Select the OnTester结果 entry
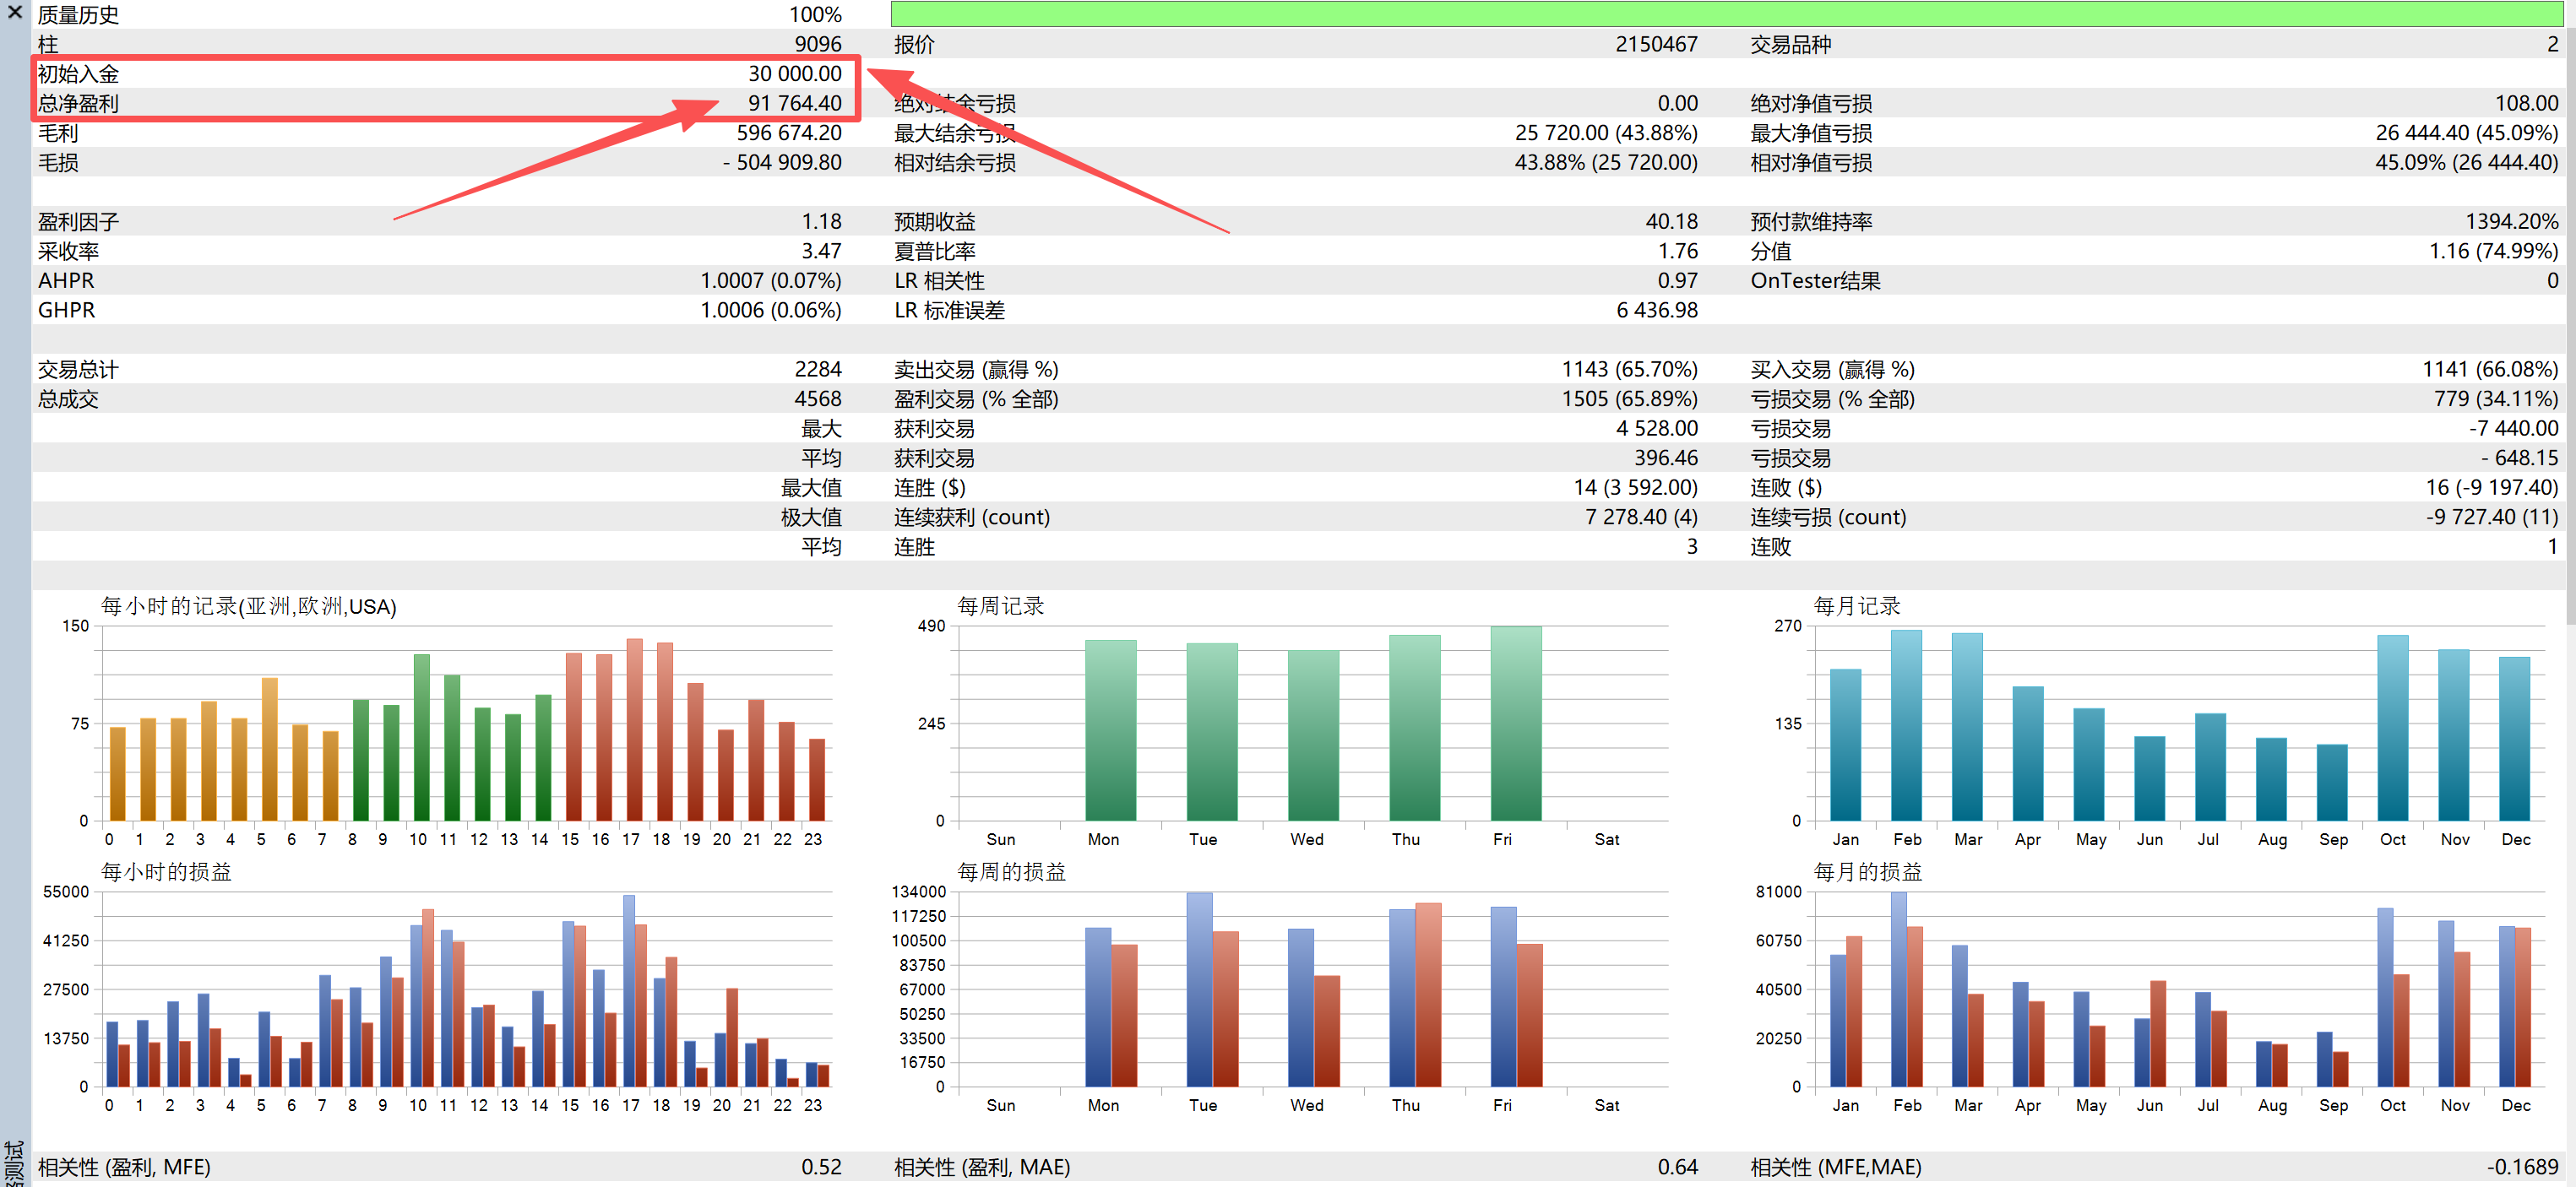2576x1187 pixels. (x=1815, y=281)
